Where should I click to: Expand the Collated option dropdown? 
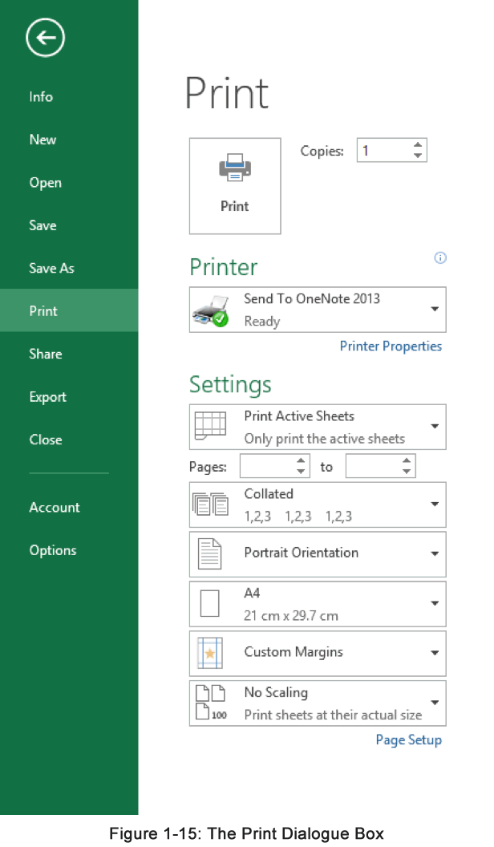click(x=434, y=505)
